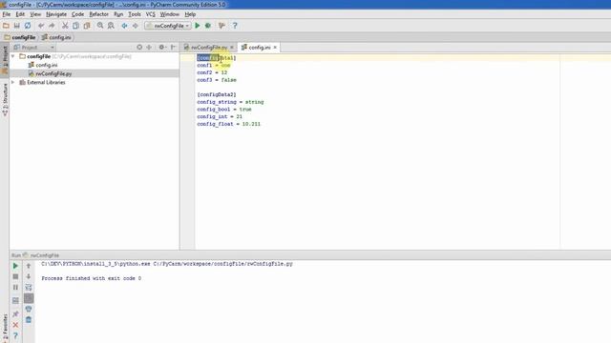Toggle soft-wrap icon in Run console
The image size is (611, 343).
[x=29, y=288]
